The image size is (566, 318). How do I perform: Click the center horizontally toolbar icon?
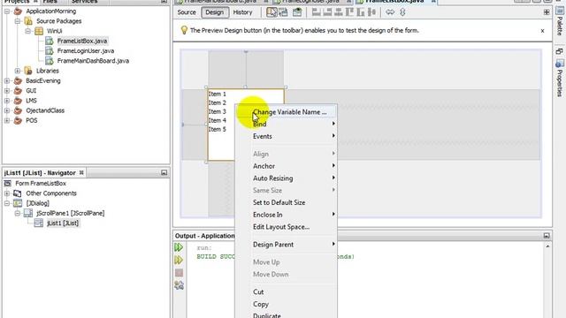click(339, 12)
